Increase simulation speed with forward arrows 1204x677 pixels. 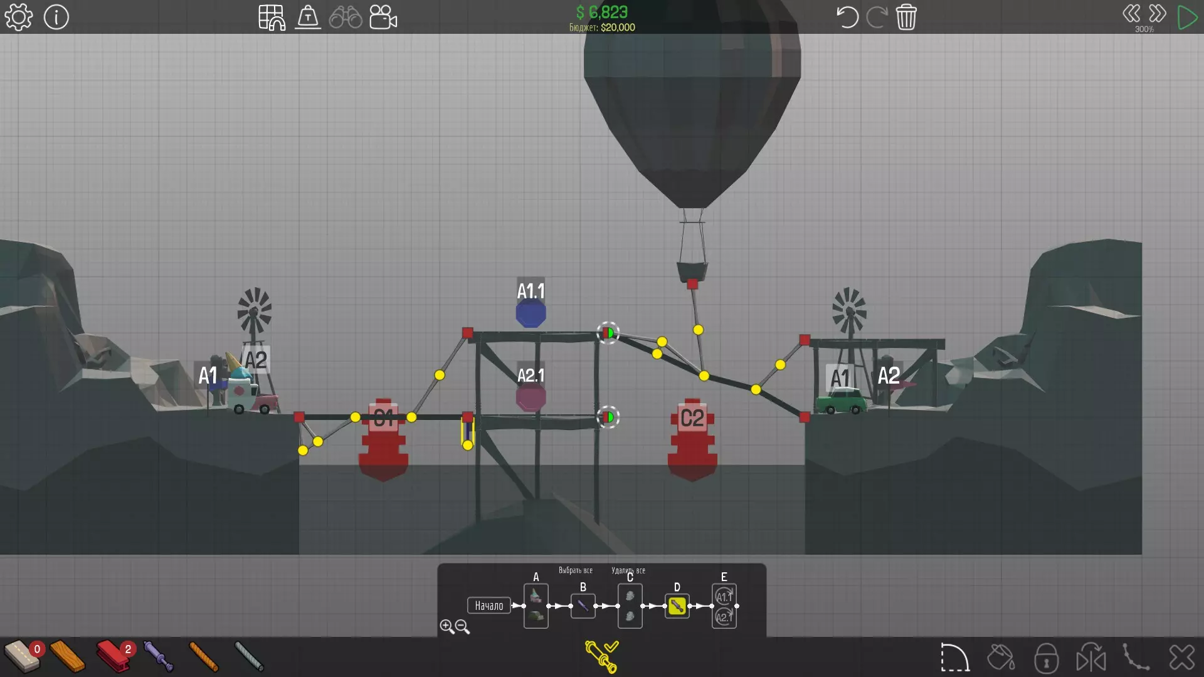[x=1158, y=14]
